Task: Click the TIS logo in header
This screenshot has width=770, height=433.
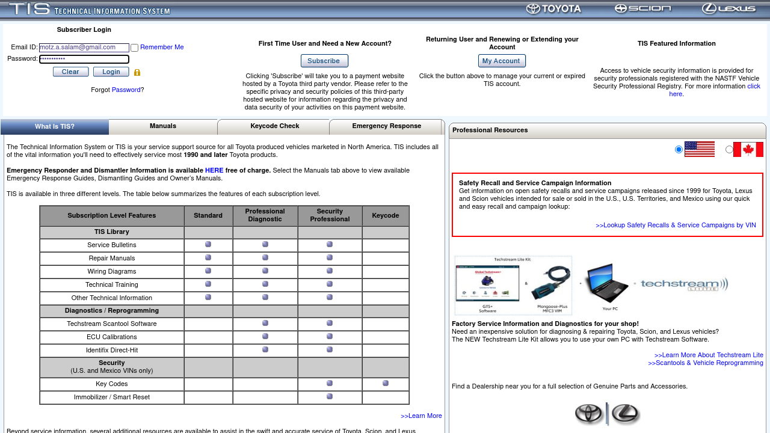Action: pos(89,10)
